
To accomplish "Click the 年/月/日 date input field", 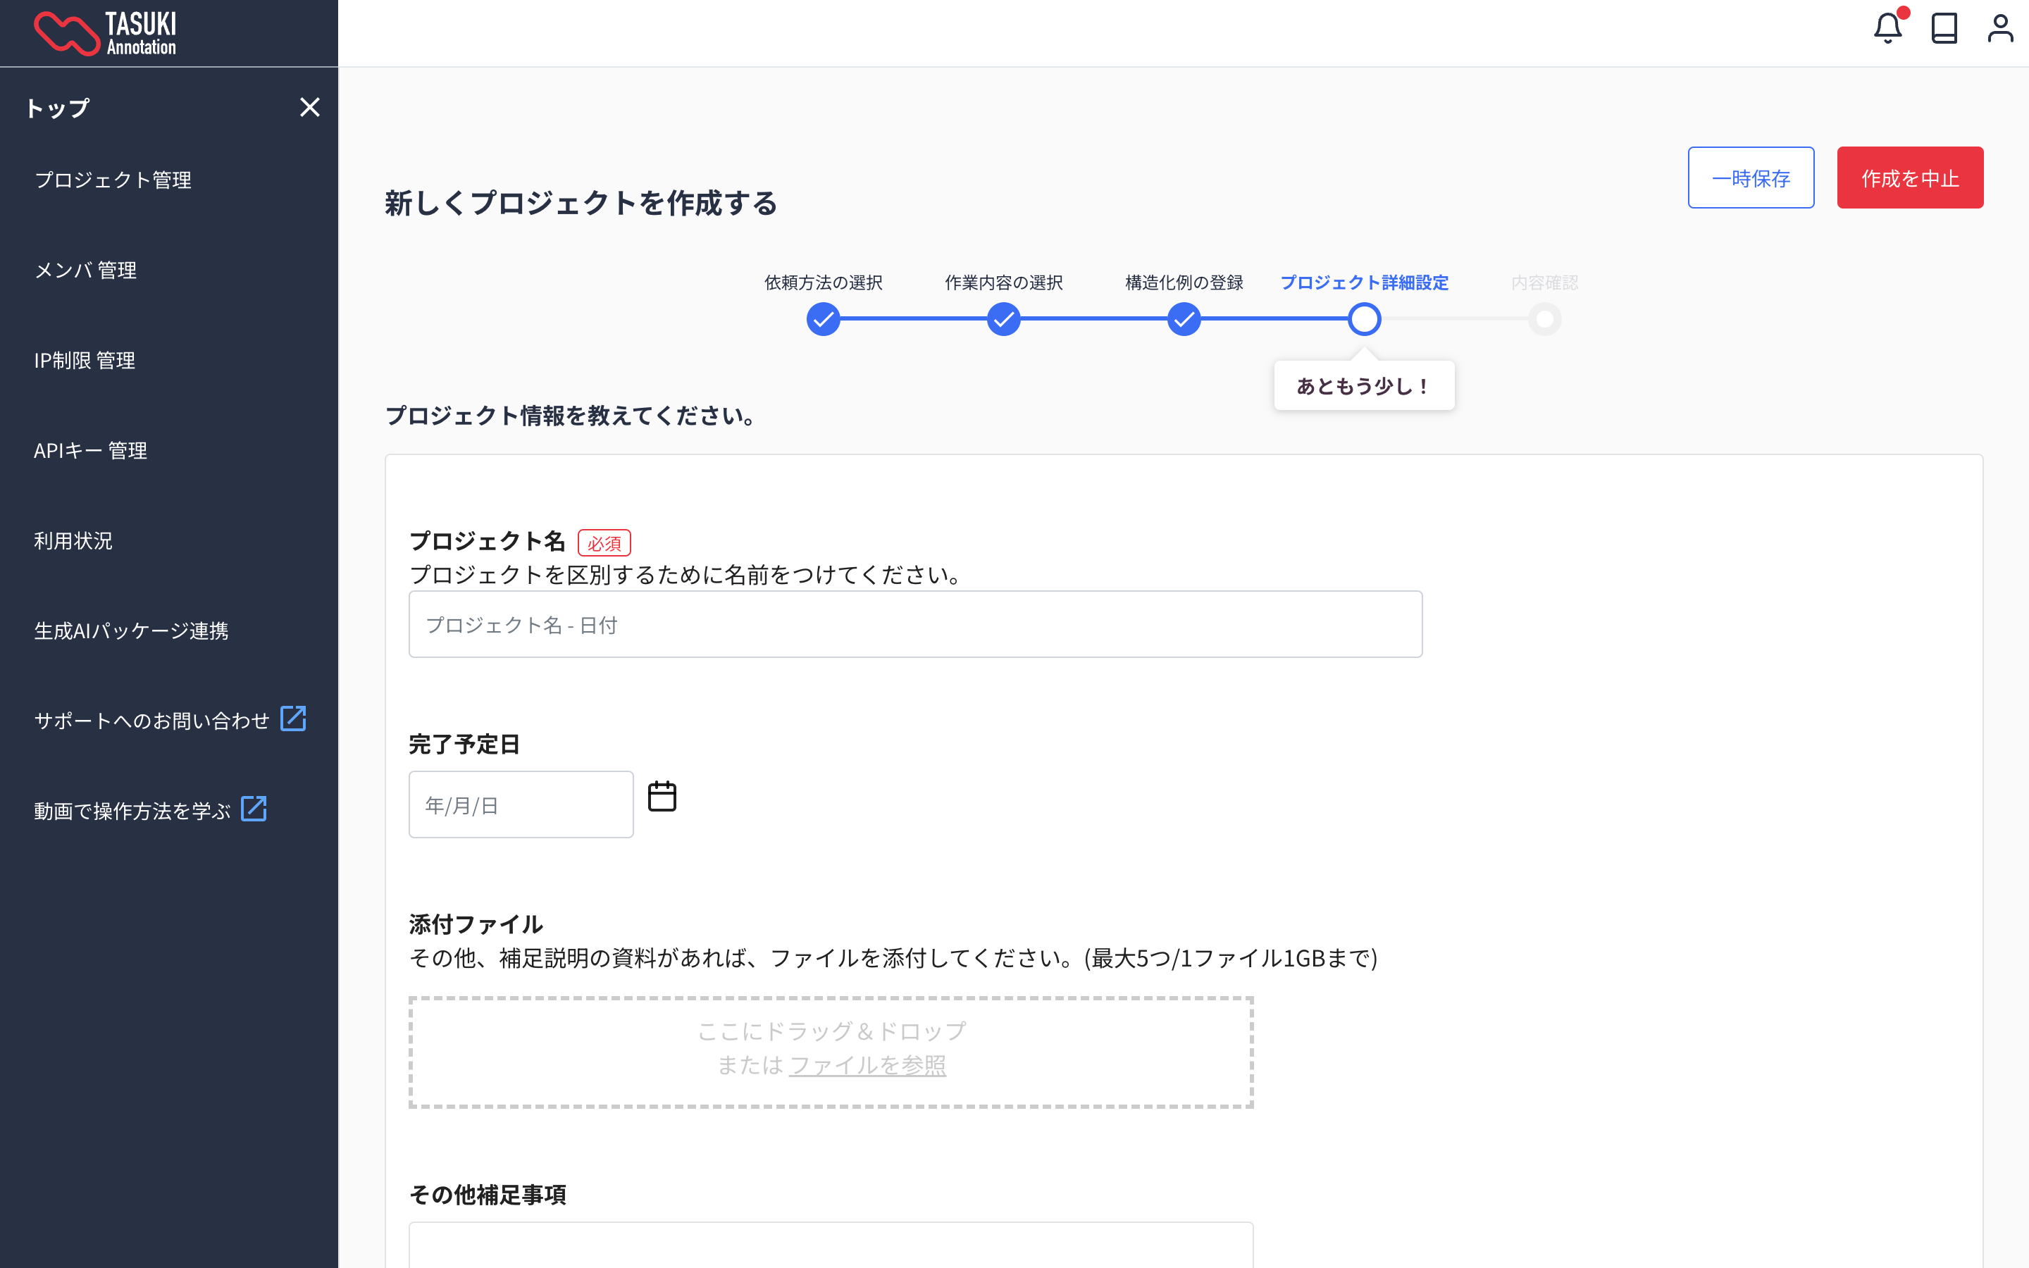I will point(520,805).
